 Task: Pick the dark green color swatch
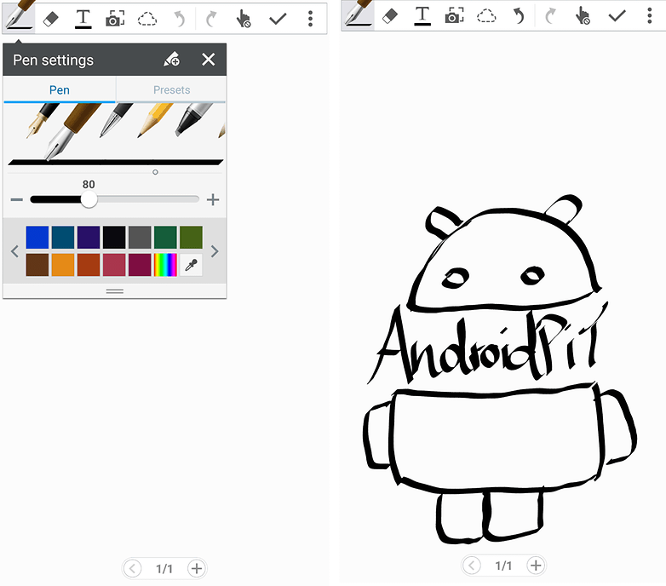(165, 237)
